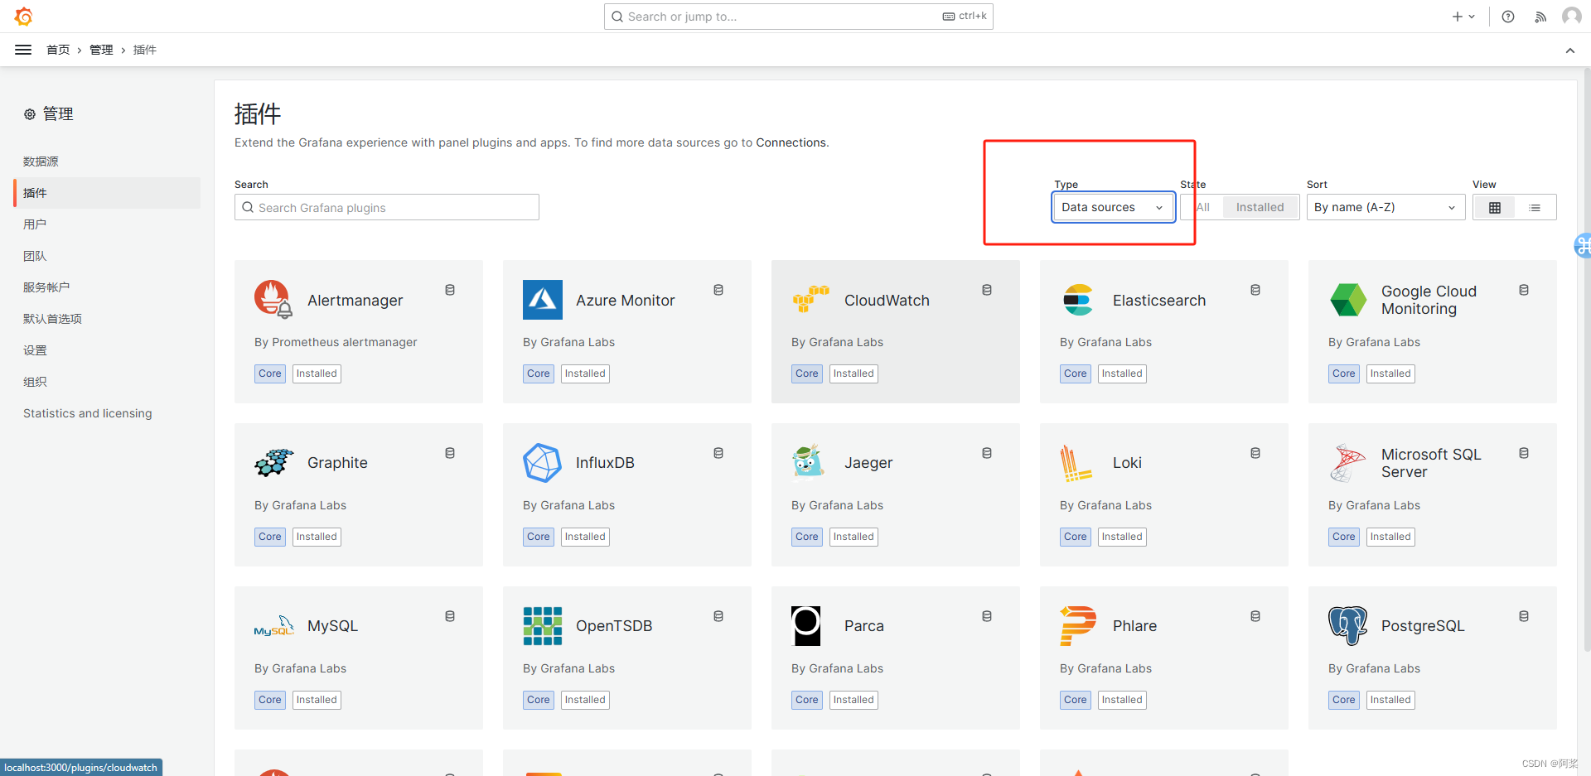This screenshot has width=1591, height=776.
Task: Open the user profile avatar
Action: point(1571,17)
